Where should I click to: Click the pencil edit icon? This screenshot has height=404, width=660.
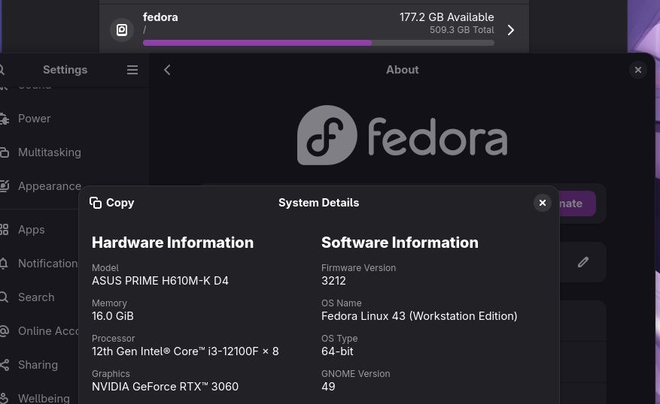[583, 262]
